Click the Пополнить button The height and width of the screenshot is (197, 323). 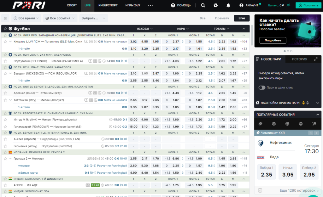[308, 5]
